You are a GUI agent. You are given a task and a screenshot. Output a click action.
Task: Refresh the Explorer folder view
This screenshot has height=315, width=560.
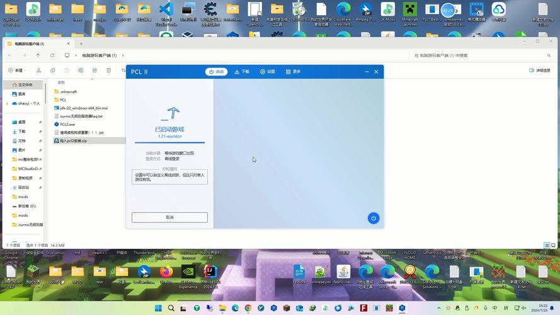point(52,55)
